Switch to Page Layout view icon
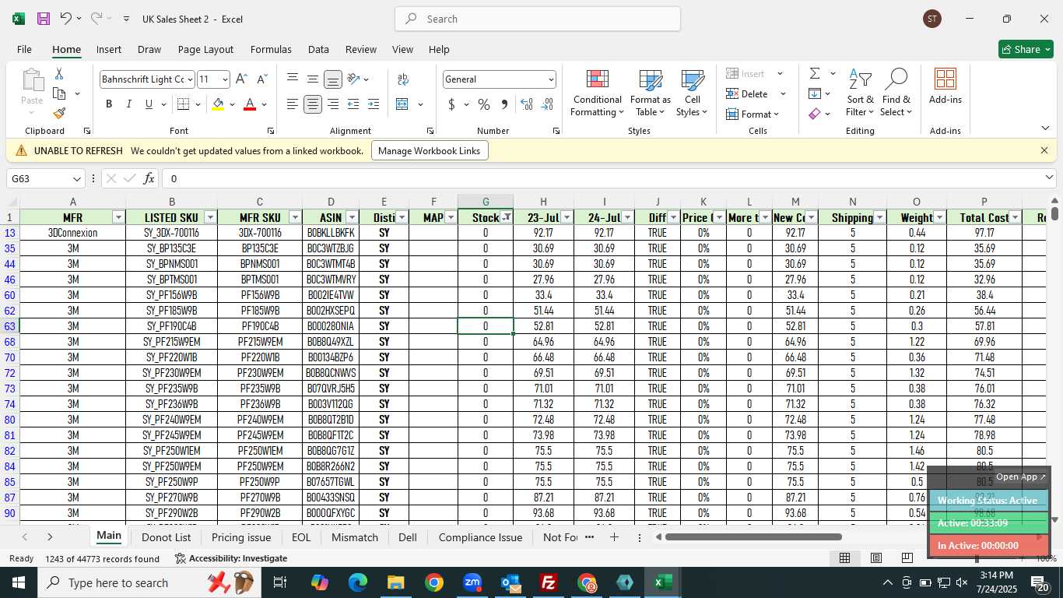This screenshot has height=598, width=1063. pyautogui.click(x=875, y=558)
